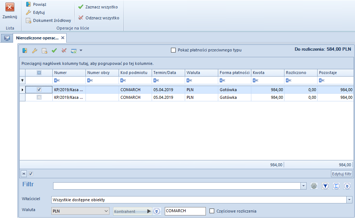
Task: Sort by the Numer column header
Action: 69,73
